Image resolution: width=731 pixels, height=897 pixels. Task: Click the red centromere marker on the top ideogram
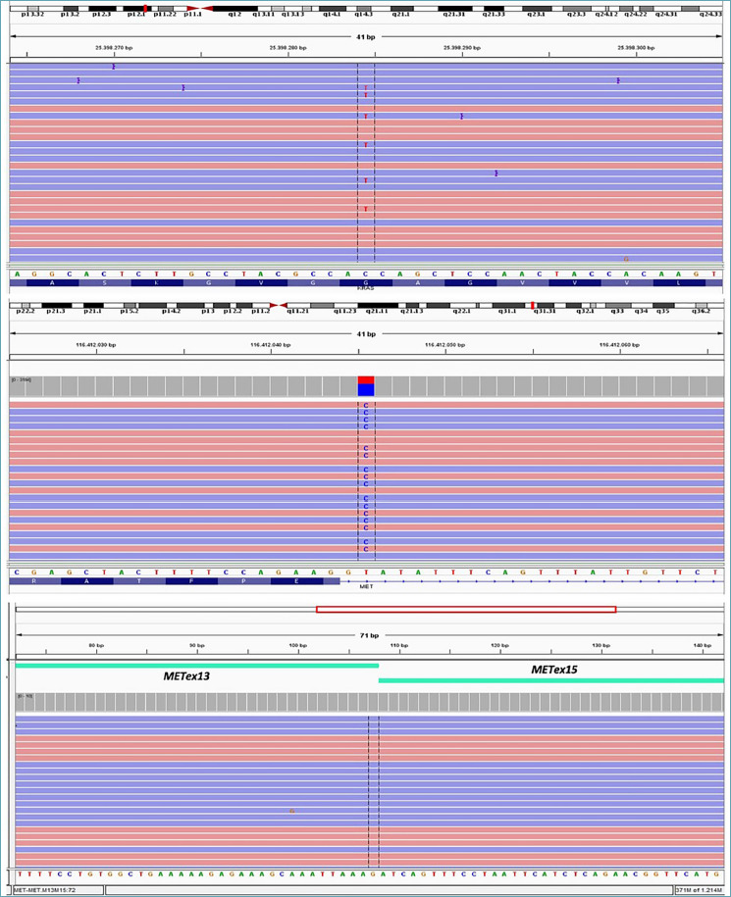pos(193,9)
